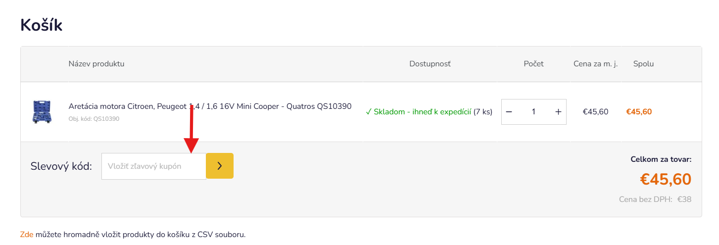Focus the Vložiť zľavový kupón field

154,166
